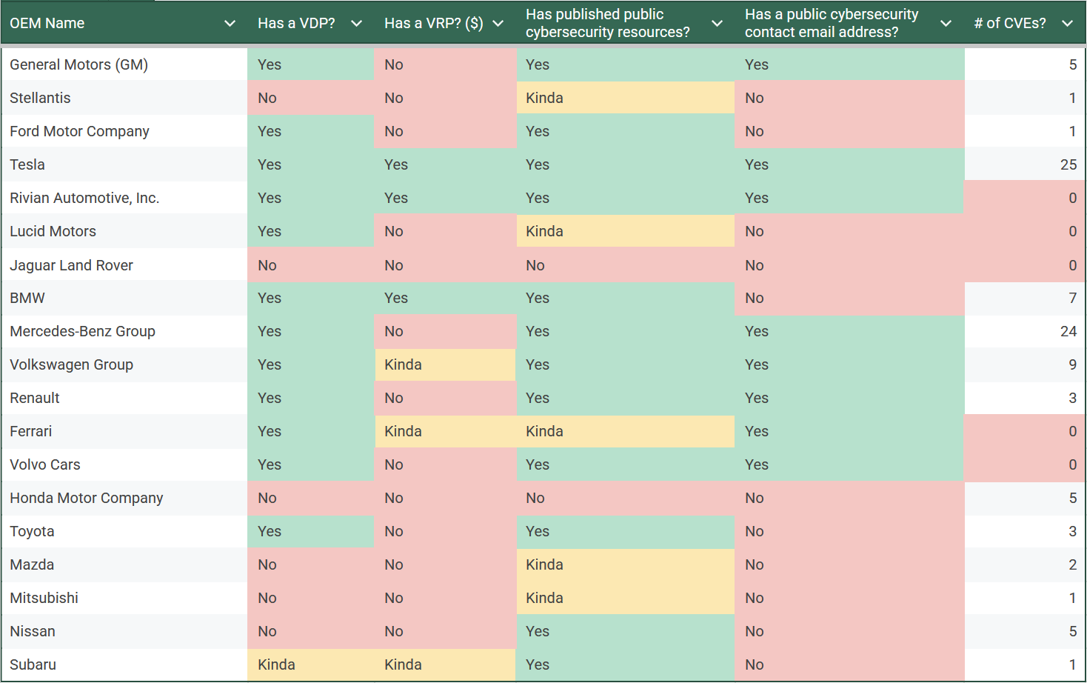Select the Nissan name cell

tap(124, 631)
